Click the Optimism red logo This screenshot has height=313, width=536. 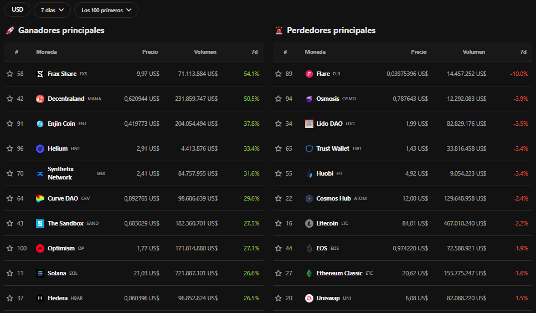pyautogui.click(x=40, y=249)
